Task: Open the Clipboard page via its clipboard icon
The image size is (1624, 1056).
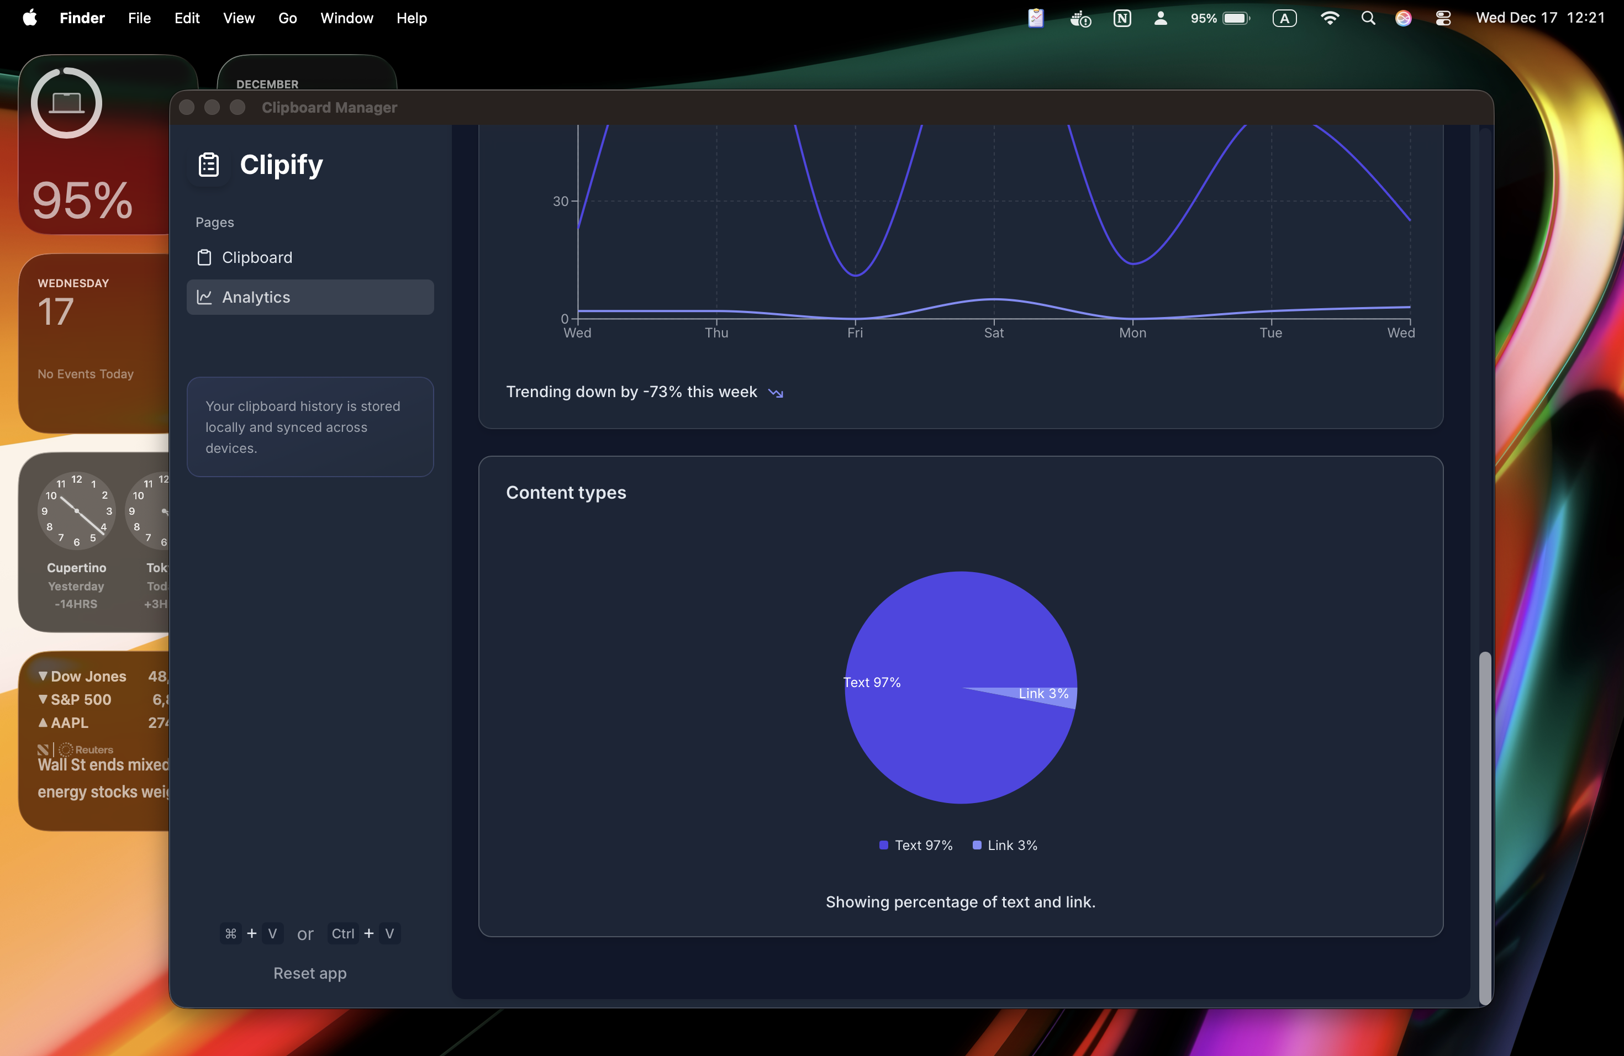Action: pyautogui.click(x=204, y=258)
